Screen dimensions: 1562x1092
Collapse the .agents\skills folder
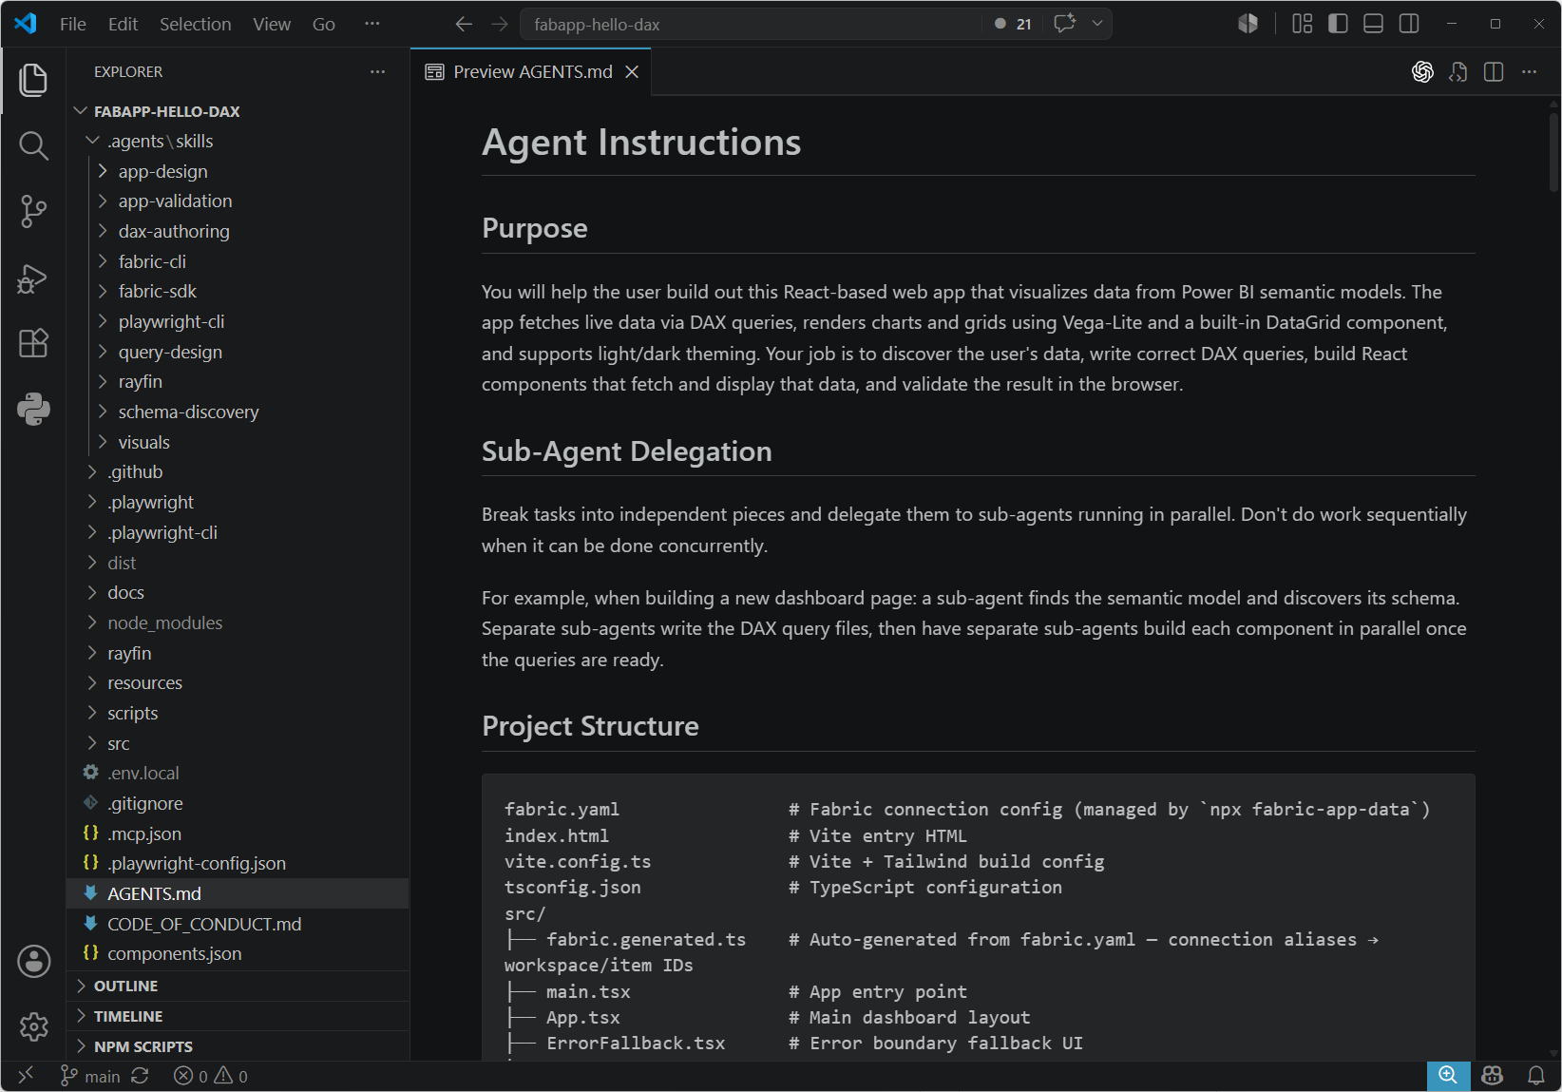[238, 142]
